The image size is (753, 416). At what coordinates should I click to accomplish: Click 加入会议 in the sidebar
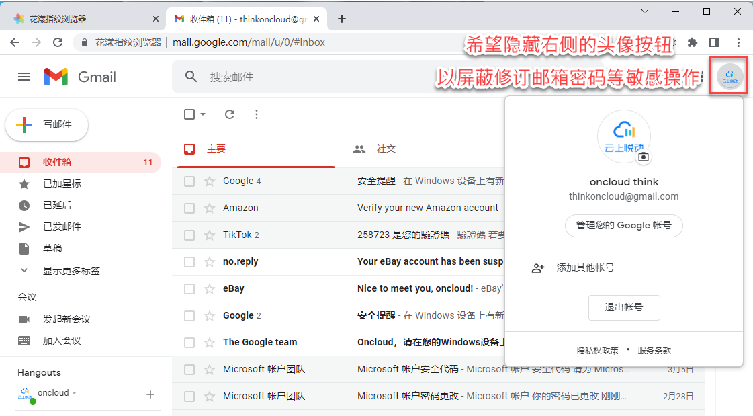point(62,341)
